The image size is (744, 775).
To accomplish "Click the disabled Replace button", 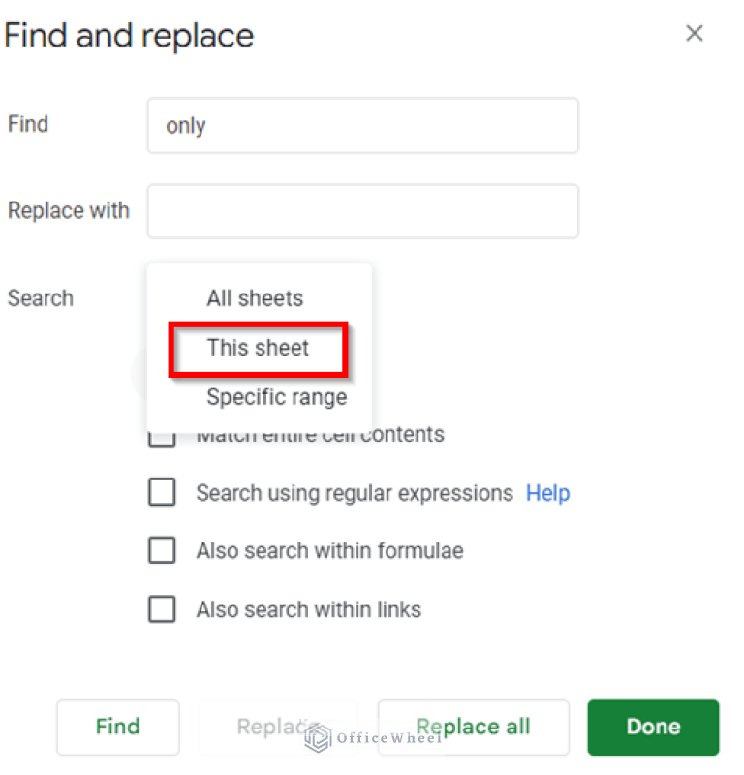I will [278, 727].
